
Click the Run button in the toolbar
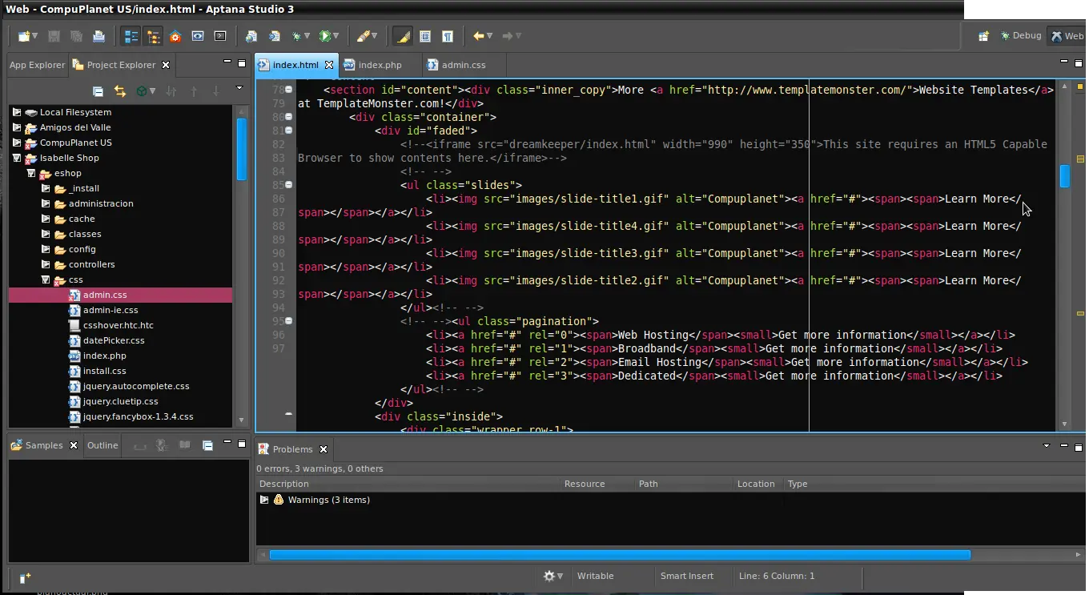pyautogui.click(x=324, y=36)
